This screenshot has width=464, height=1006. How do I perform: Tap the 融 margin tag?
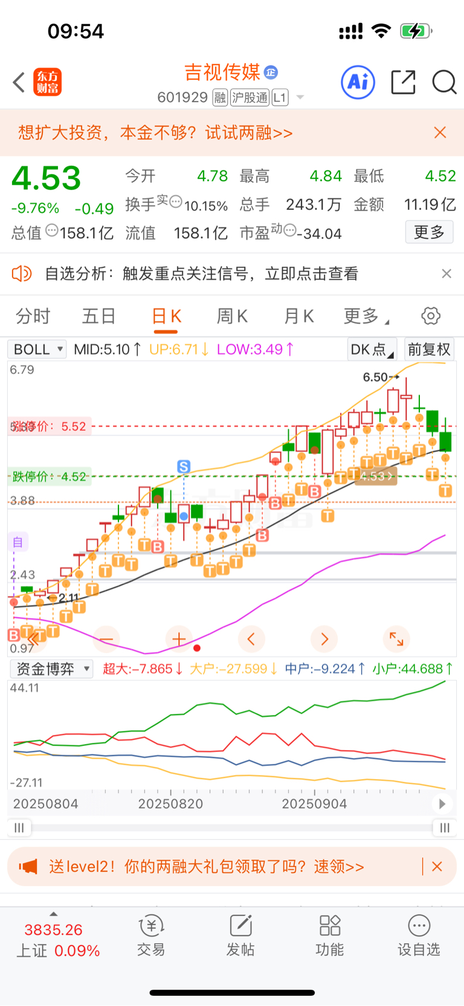[220, 97]
